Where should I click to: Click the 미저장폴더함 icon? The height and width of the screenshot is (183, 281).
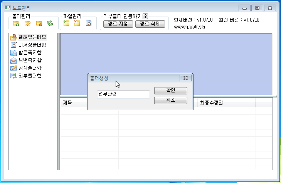click(x=13, y=45)
